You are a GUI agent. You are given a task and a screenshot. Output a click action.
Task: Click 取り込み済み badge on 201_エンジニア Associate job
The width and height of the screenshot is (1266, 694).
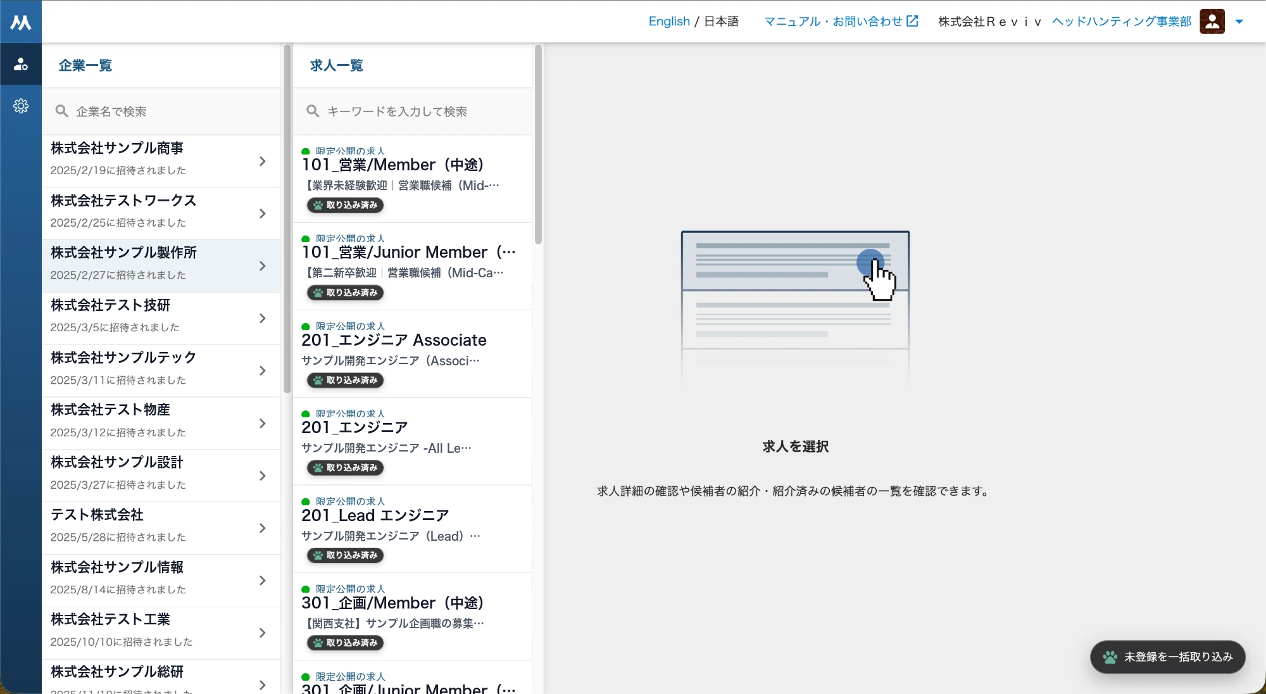pos(346,381)
